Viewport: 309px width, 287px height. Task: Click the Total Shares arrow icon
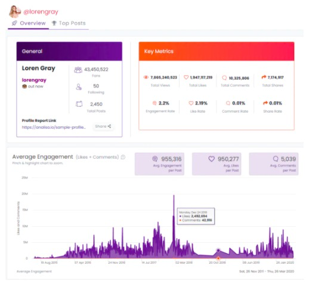(x=264, y=77)
